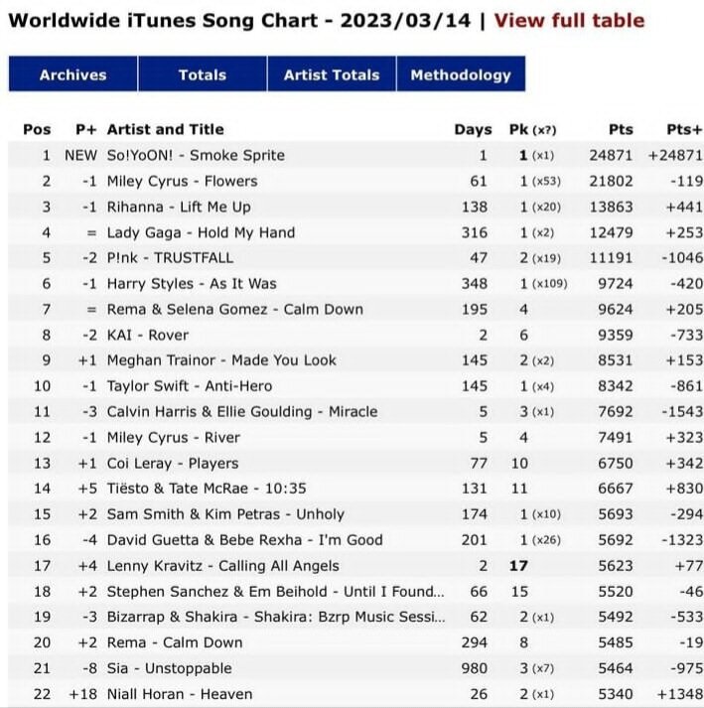Click Niall Horan - Heaven row
Image resolution: width=704 pixels, height=708 pixels.
[x=355, y=693]
